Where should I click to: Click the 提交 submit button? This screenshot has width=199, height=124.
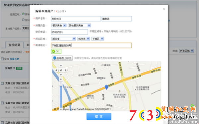tap(99, 116)
